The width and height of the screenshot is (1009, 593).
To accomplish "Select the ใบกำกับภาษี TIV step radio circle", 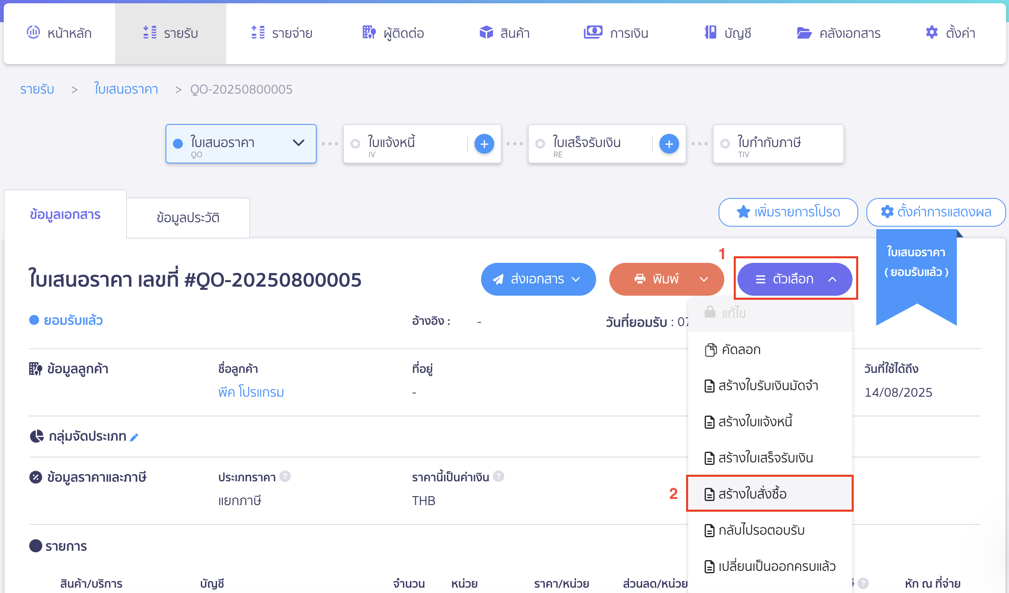I will (x=725, y=144).
